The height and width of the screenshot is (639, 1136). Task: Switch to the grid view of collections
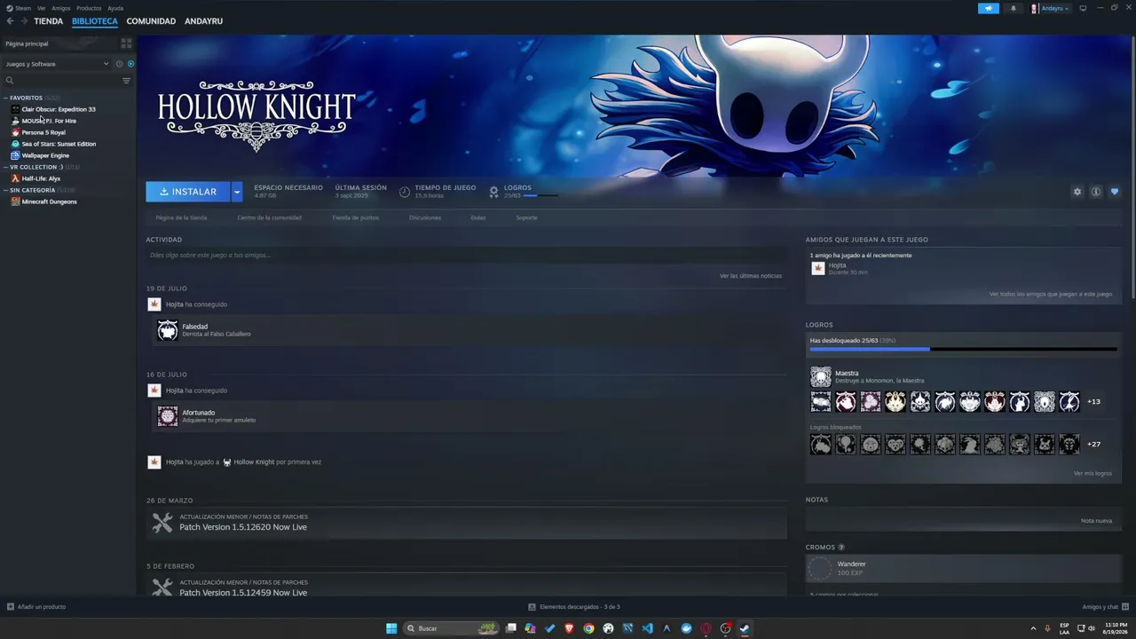click(126, 43)
